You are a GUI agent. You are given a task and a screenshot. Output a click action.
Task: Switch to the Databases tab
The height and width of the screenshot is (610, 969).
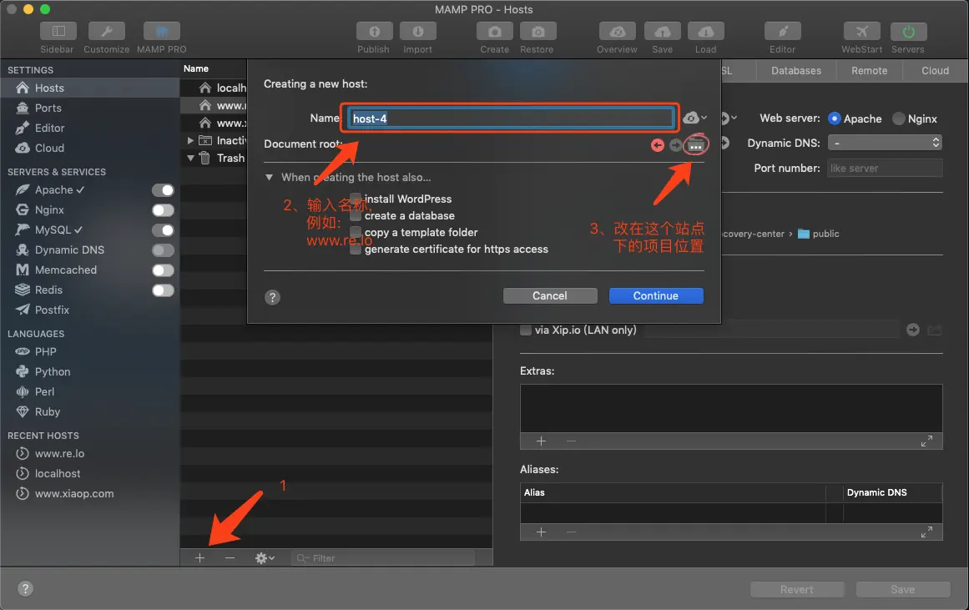point(796,70)
